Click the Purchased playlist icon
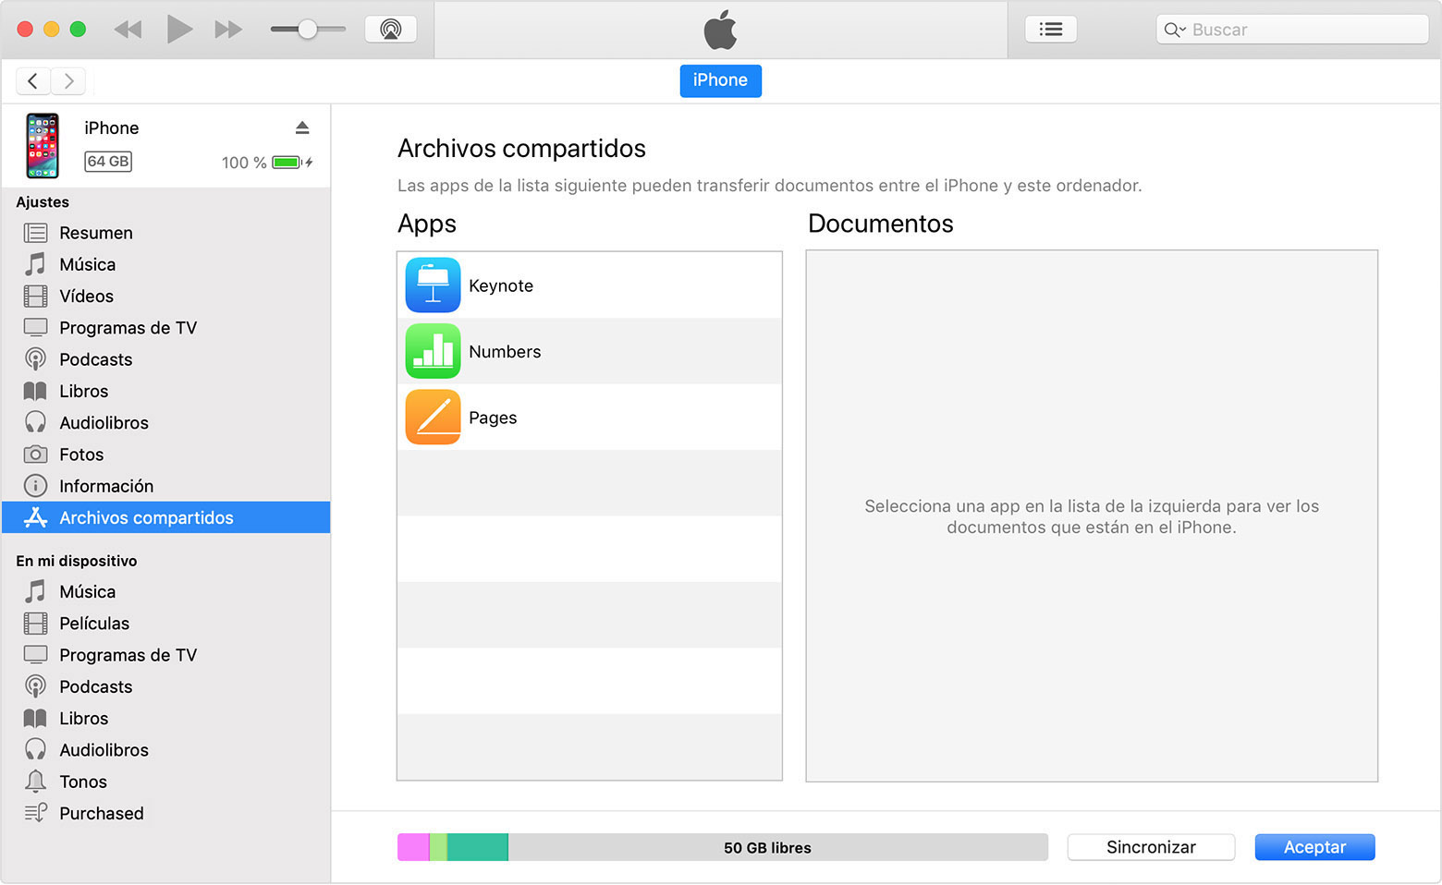Screen dimensions: 1442x885 pyautogui.click(x=35, y=813)
